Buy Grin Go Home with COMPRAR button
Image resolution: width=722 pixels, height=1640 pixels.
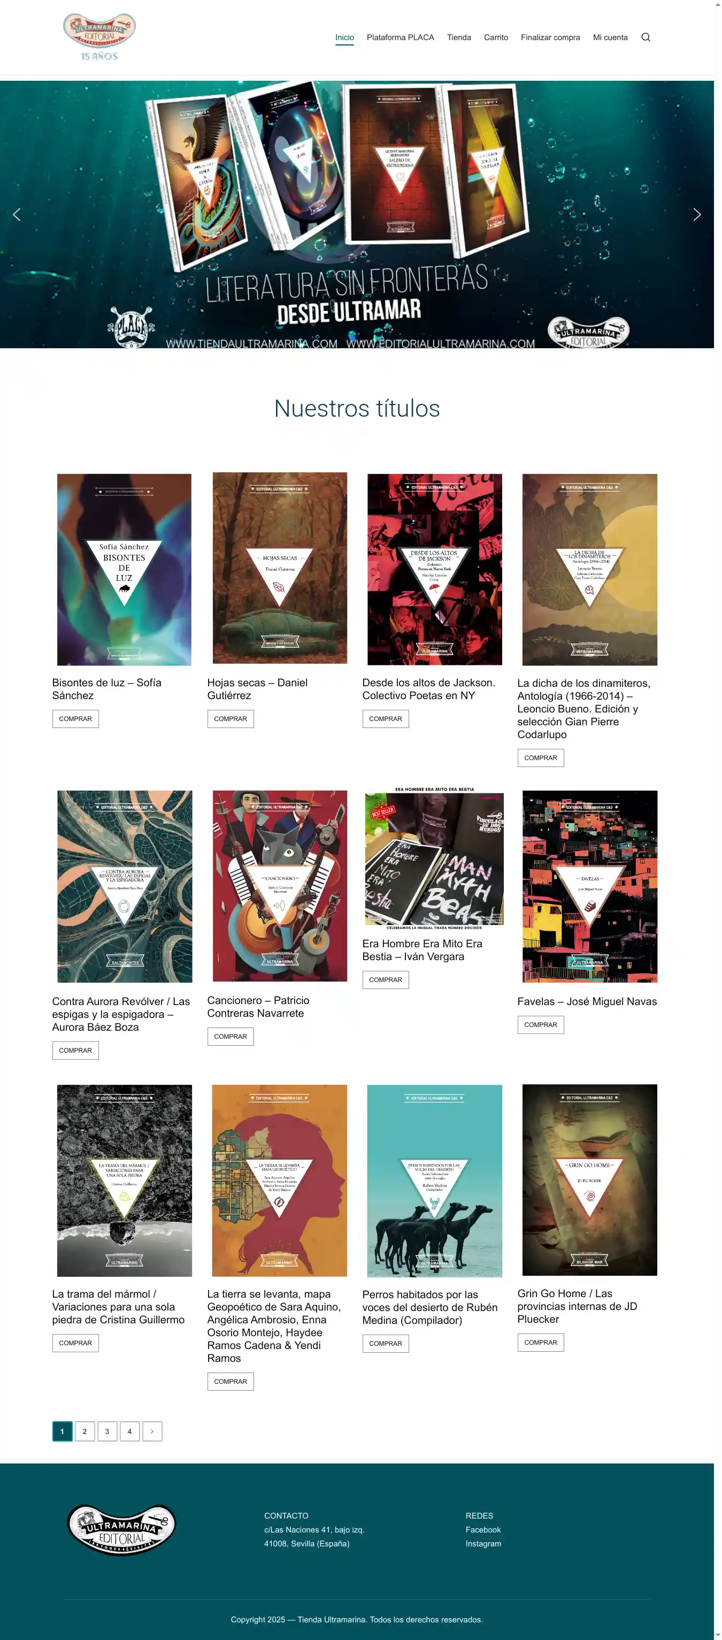(541, 1343)
